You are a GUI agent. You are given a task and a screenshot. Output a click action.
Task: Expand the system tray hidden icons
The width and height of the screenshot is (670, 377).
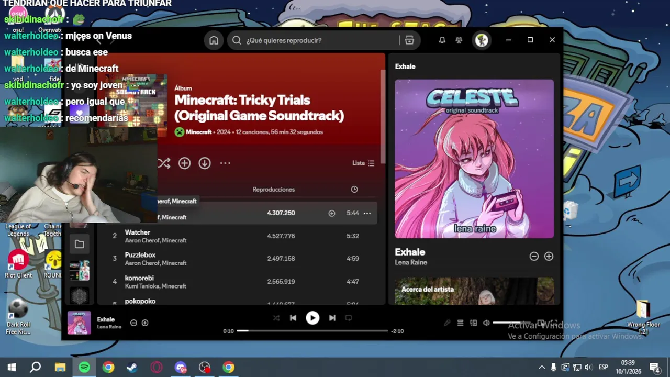(541, 367)
